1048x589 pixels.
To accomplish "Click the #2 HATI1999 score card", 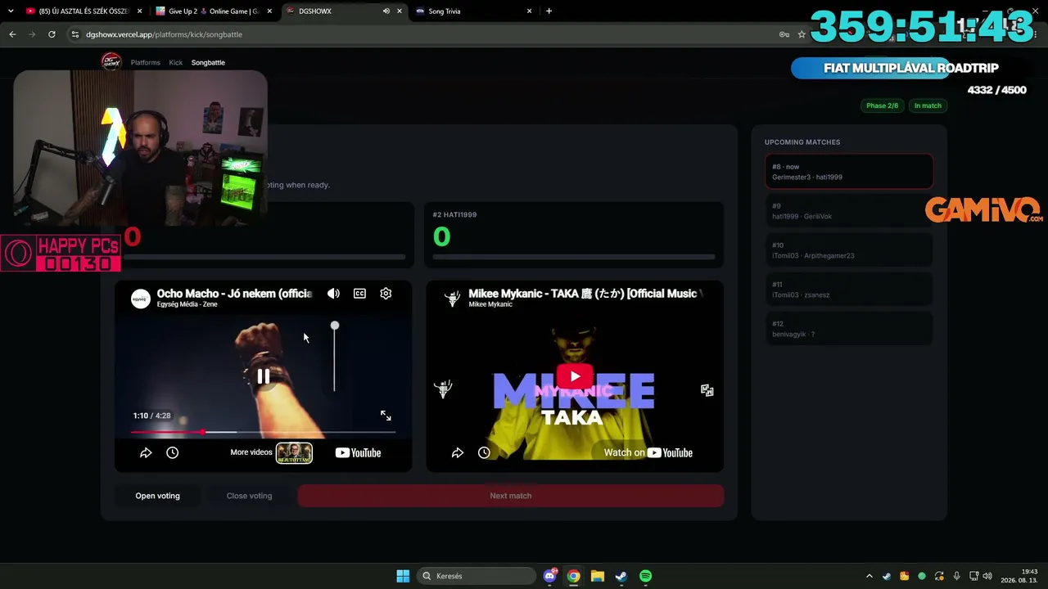I will click(x=574, y=235).
